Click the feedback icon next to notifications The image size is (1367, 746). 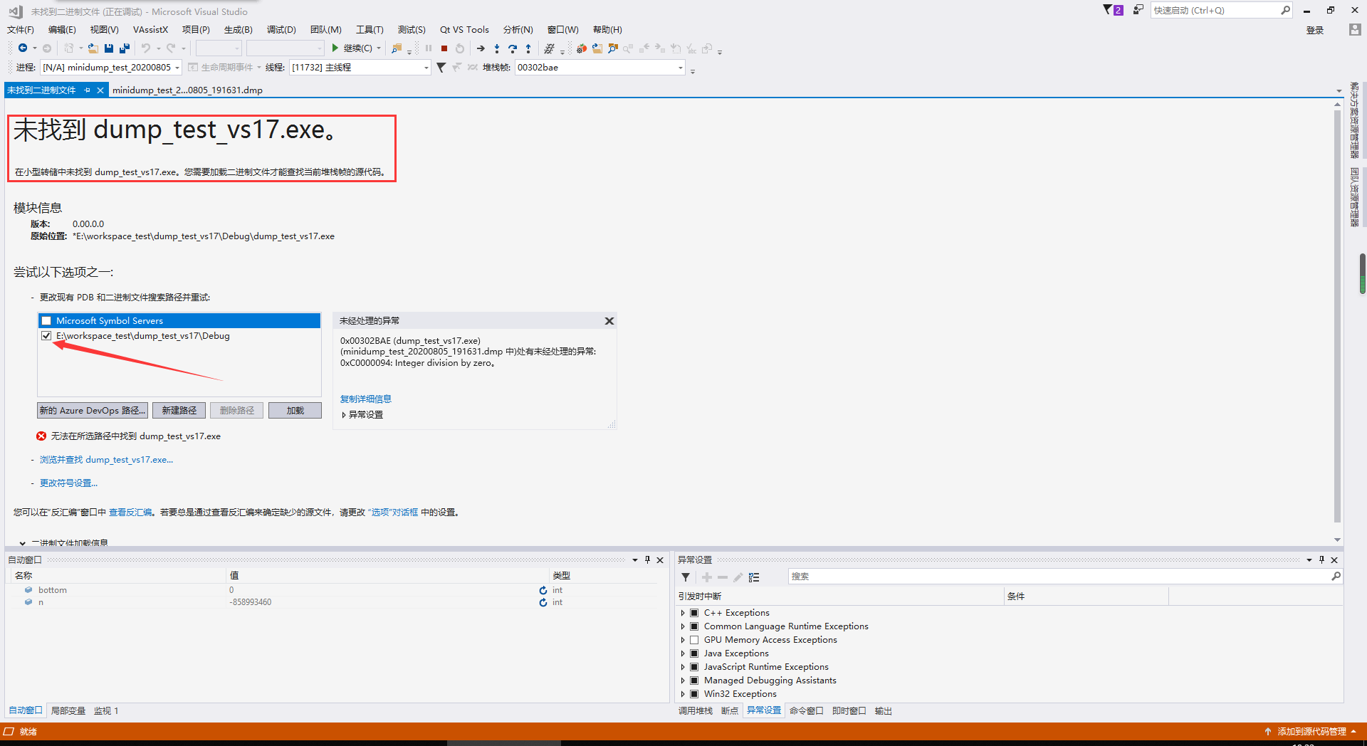(x=1138, y=10)
